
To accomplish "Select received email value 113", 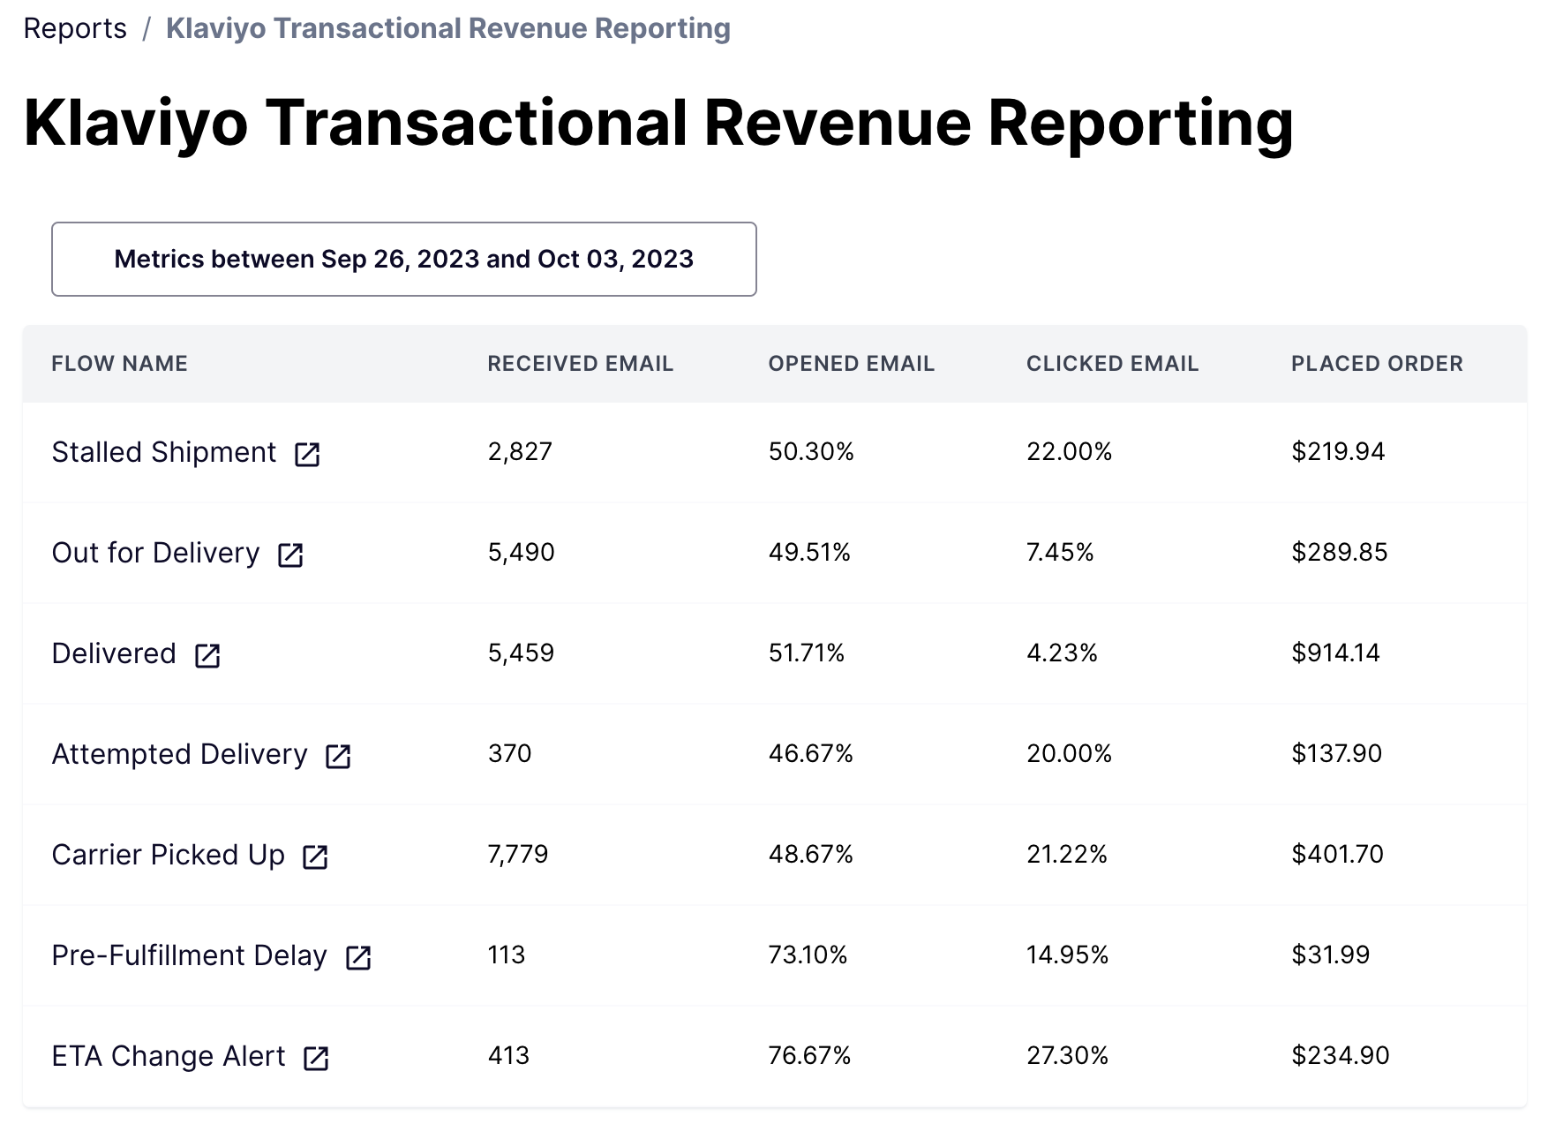I will pyautogui.click(x=507, y=955).
